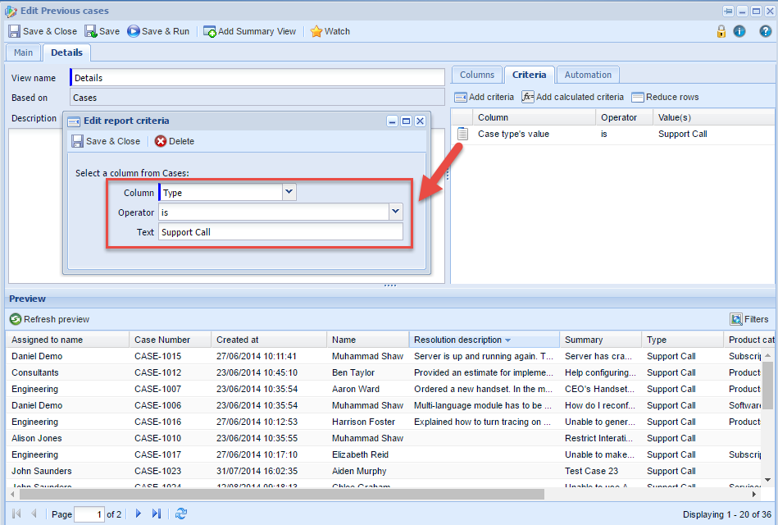Minimize the Edit report criteria dialog
The image size is (778, 525).
(x=393, y=121)
